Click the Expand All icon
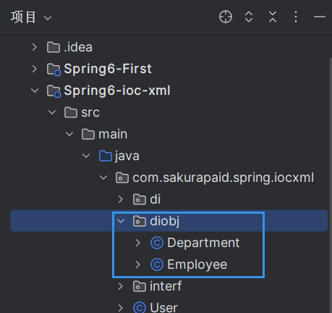 (x=249, y=17)
